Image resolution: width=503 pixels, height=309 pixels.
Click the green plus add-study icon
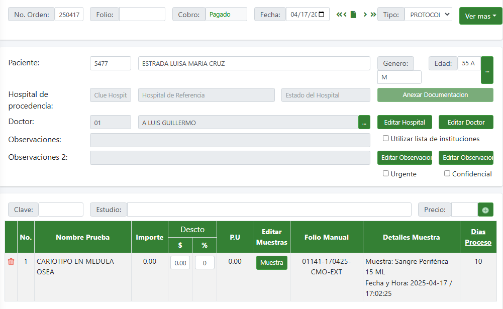pyautogui.click(x=485, y=210)
